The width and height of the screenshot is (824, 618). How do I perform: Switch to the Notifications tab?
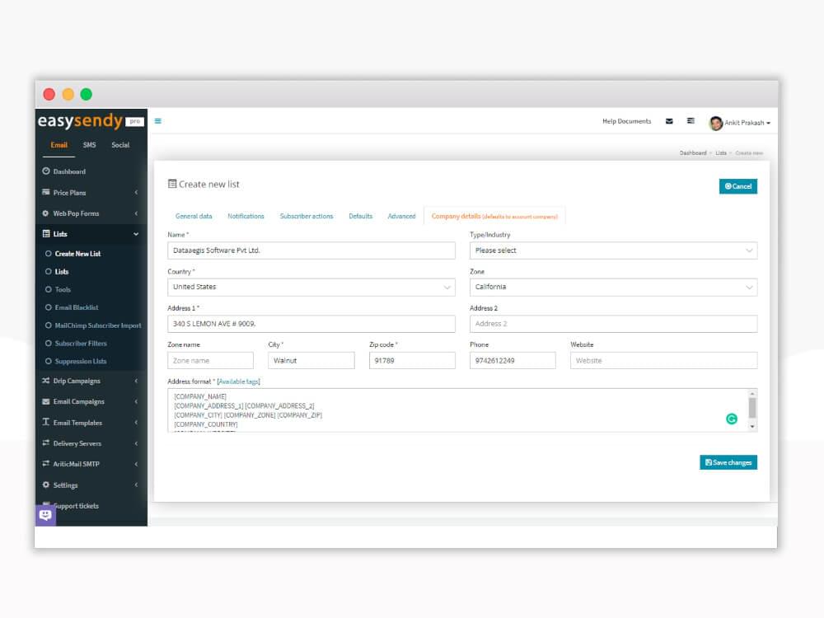click(x=246, y=216)
